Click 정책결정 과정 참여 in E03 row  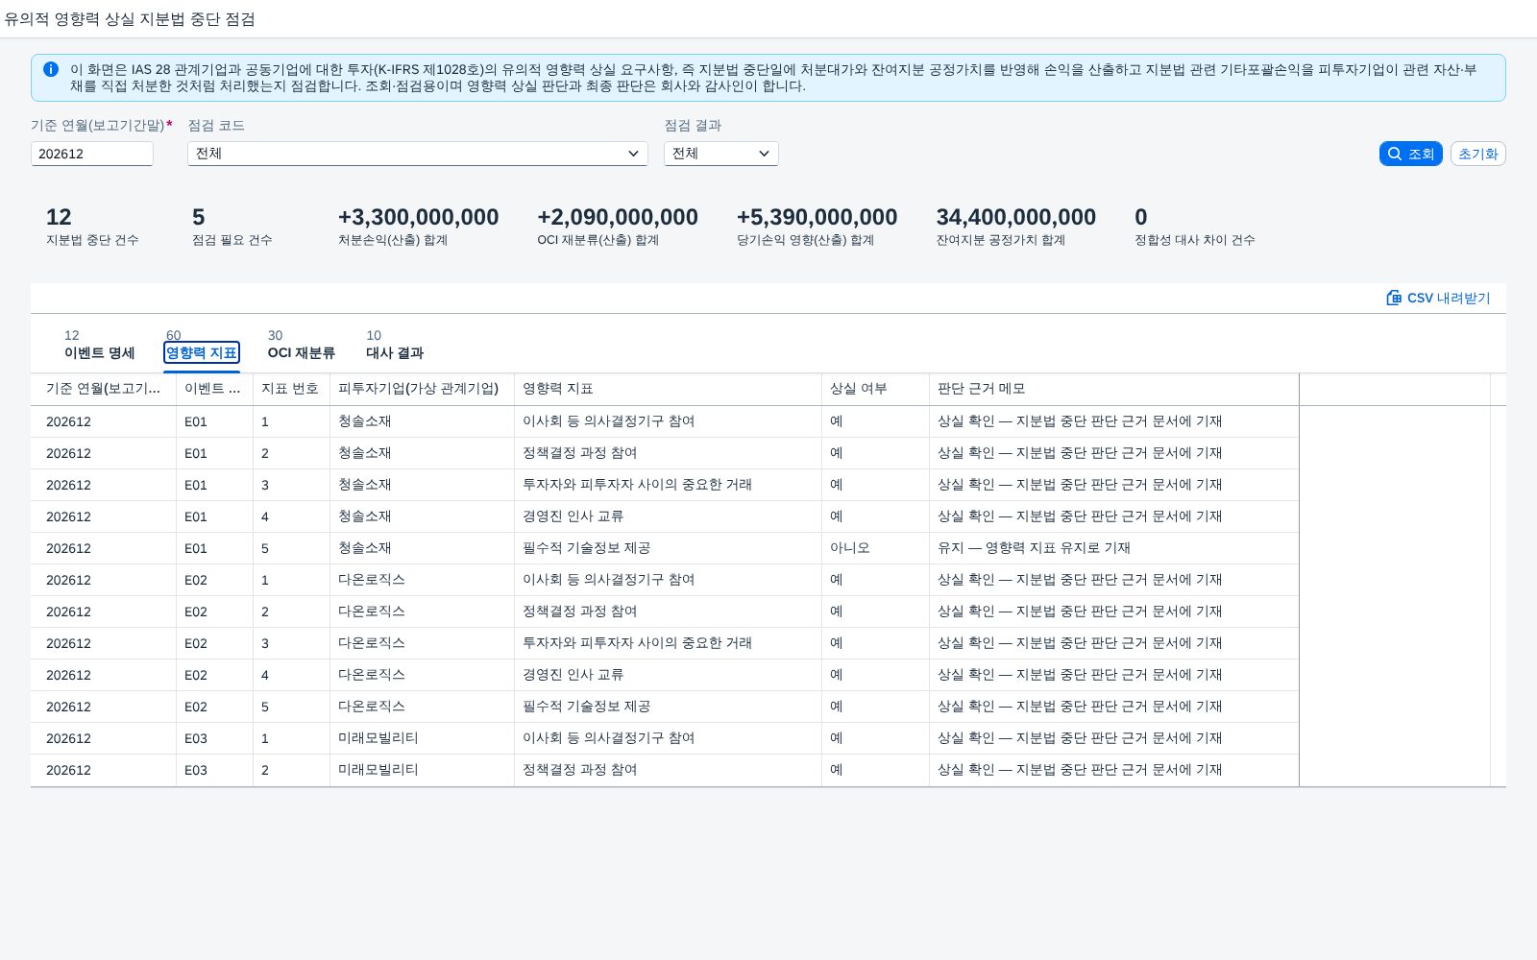coord(580,770)
